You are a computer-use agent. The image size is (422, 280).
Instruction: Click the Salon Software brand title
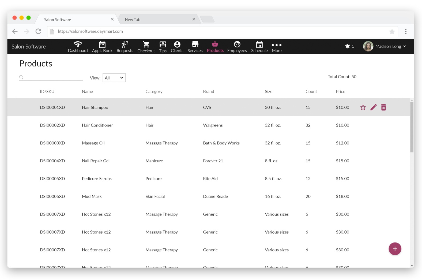29,47
